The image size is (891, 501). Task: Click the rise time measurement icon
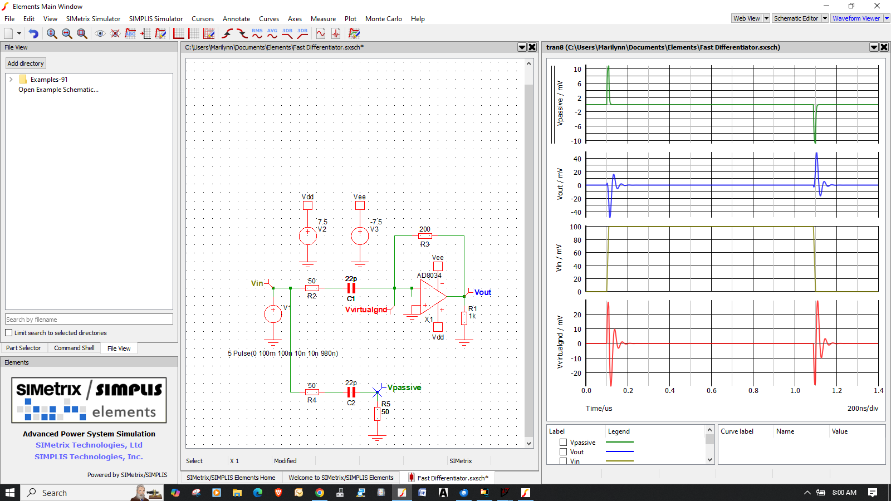click(227, 33)
